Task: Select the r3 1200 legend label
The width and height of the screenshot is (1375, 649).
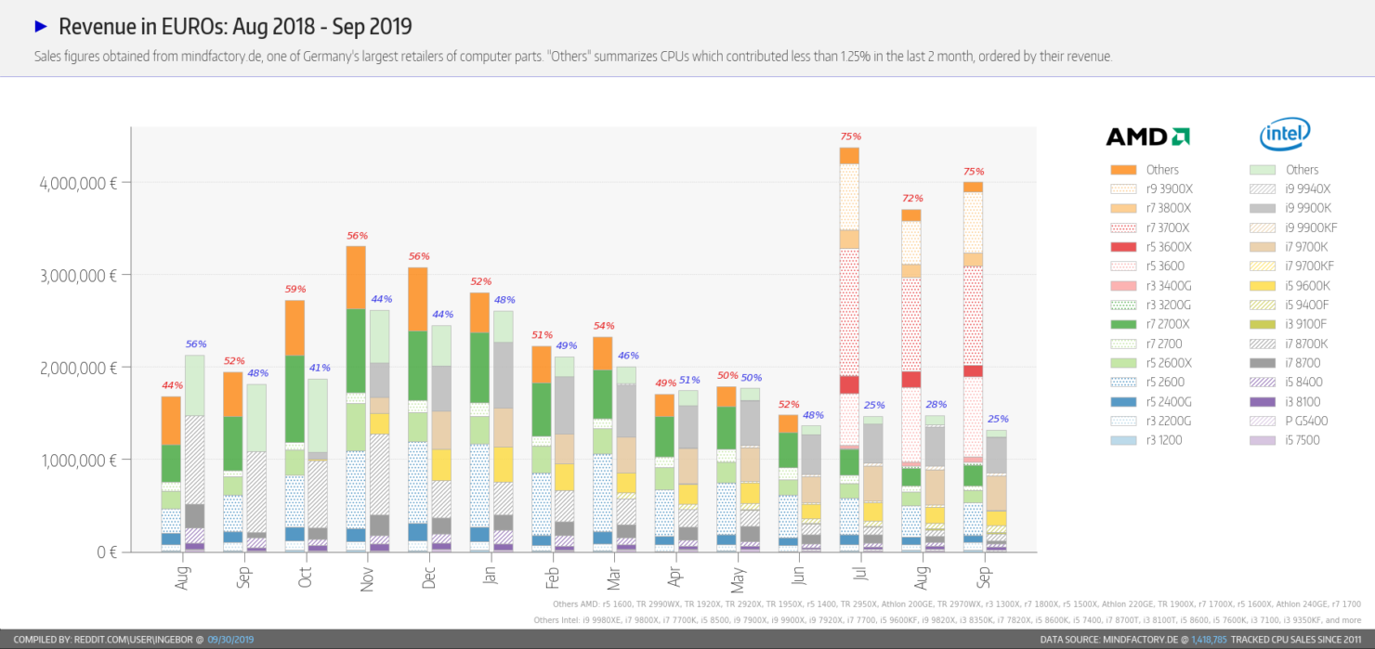Action: [1164, 440]
